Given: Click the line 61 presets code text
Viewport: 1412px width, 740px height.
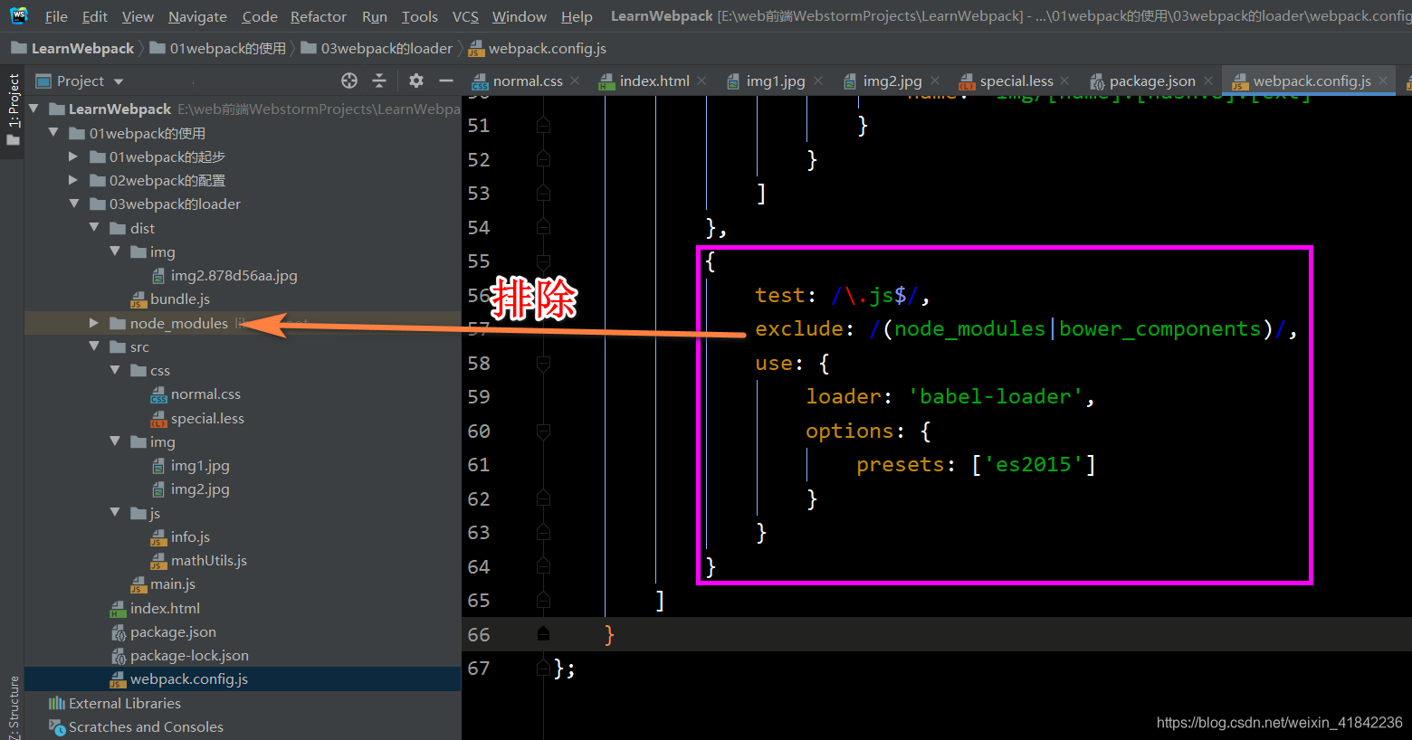Looking at the screenshot, I should pyautogui.click(x=977, y=465).
